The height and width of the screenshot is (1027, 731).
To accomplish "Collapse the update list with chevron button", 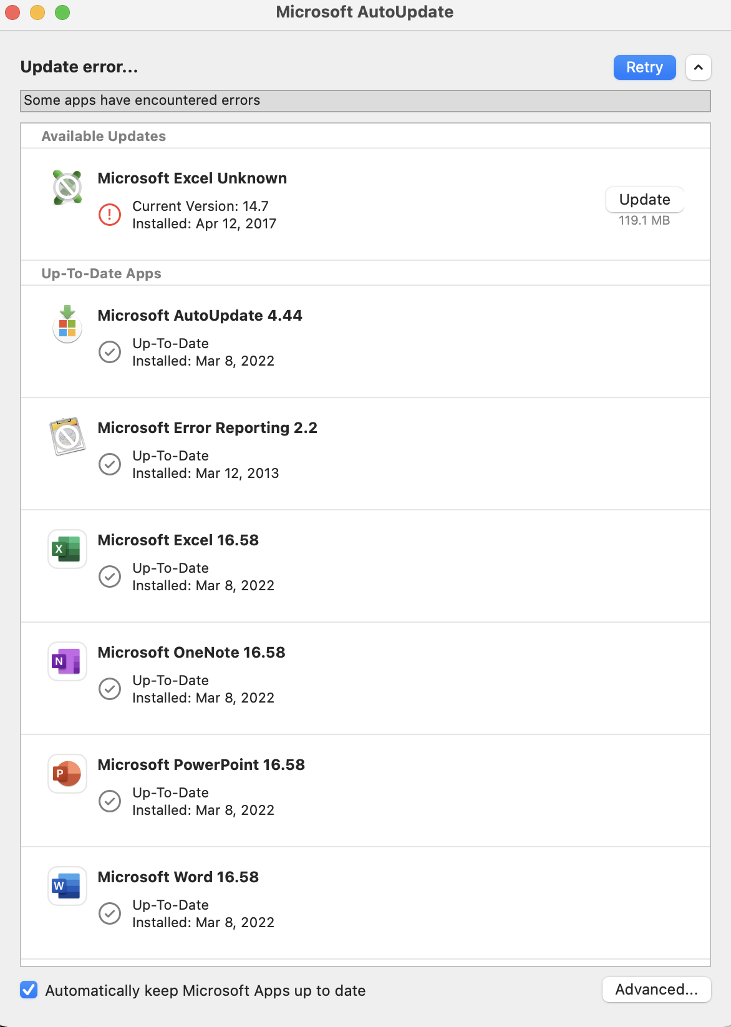I will click(x=699, y=67).
